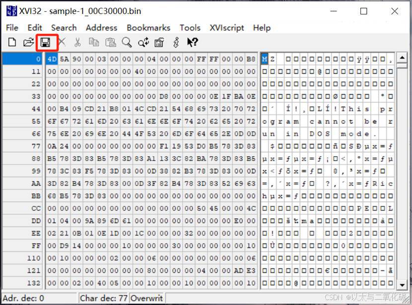The image size is (412, 305).
Task: Click address cell 110
Action: (x=22, y=258)
